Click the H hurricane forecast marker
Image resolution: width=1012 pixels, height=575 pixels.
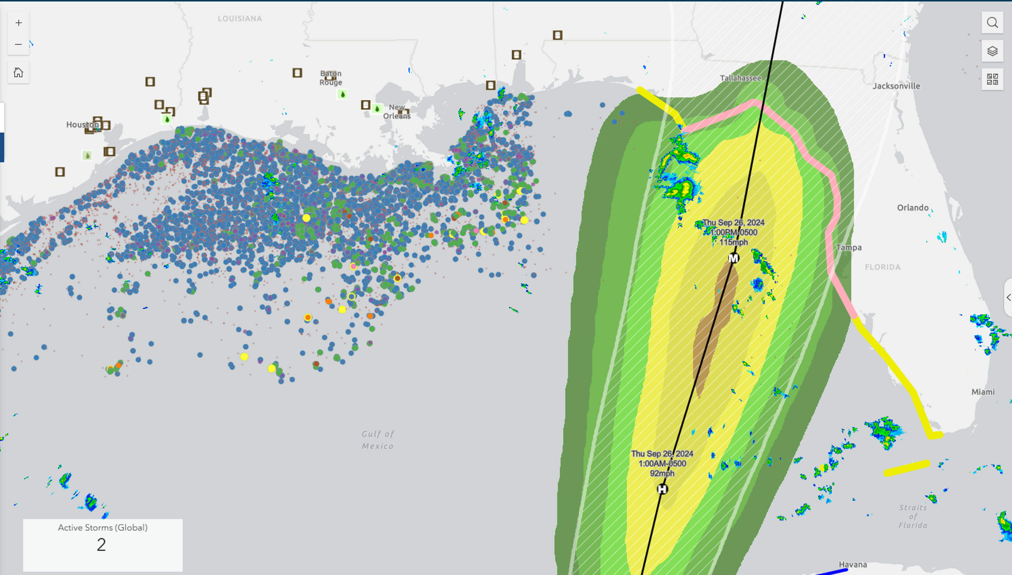point(662,489)
